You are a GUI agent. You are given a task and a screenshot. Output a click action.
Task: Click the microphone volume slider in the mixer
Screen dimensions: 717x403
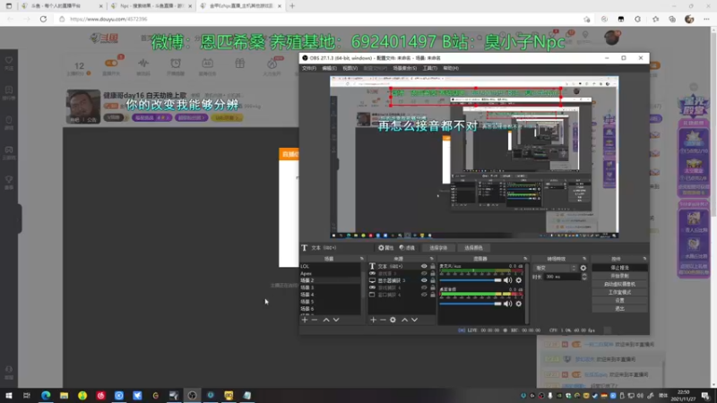click(x=471, y=280)
